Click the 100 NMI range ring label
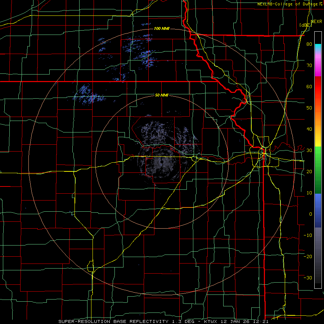Image resolution: width=324 pixels, height=324 pixels. click(162, 28)
